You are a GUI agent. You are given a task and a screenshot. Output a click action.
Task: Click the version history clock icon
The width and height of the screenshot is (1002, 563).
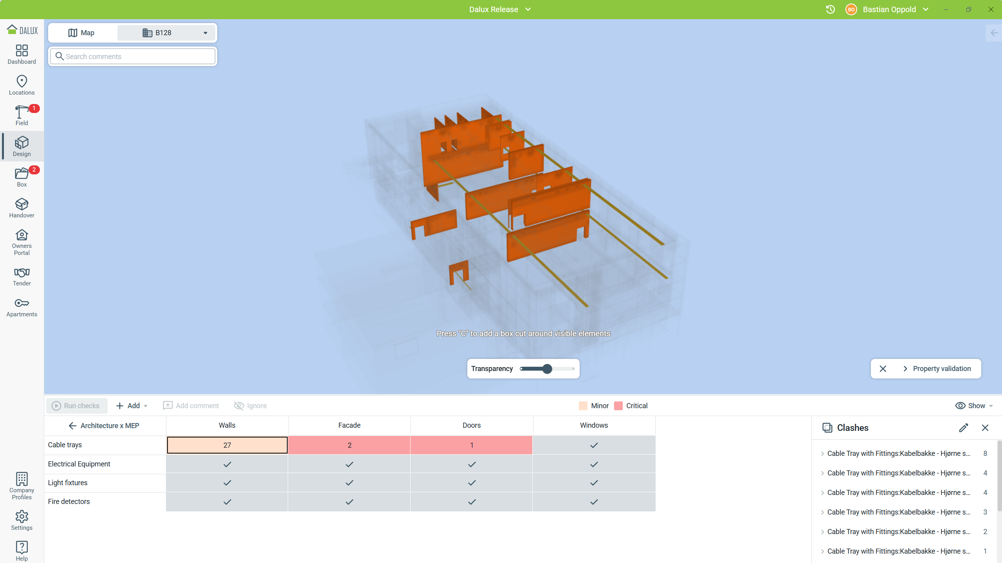tap(830, 9)
